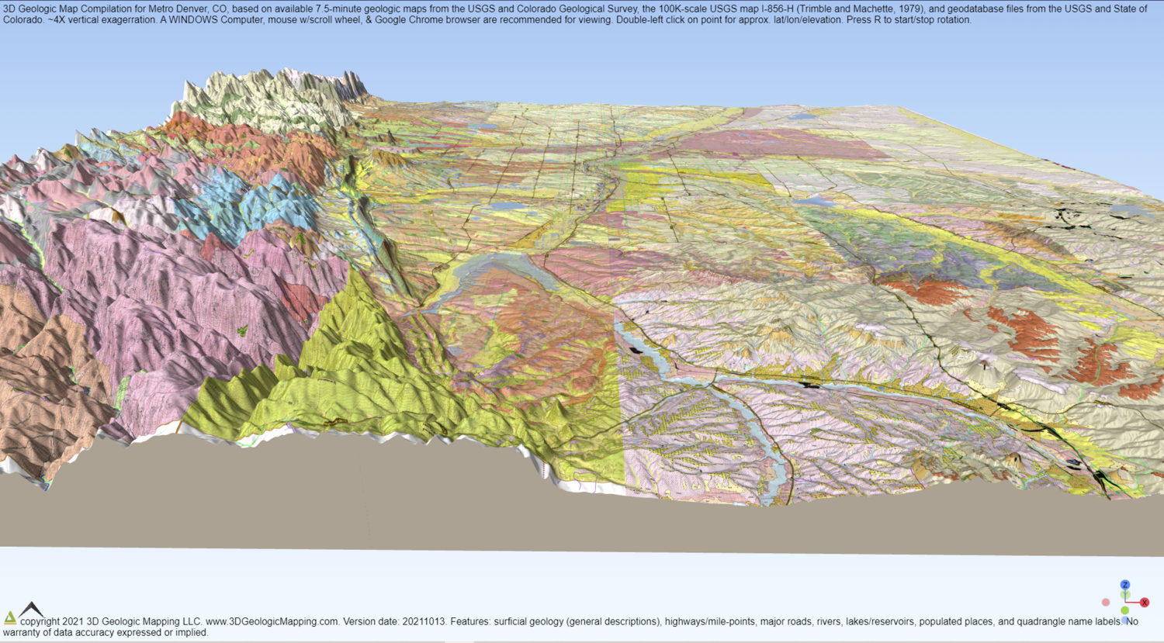Viewport: 1164px width, 643px height.
Task: Click the "copyright 2021 3D Geologic Mapping LLC" text
Action: tap(111, 621)
